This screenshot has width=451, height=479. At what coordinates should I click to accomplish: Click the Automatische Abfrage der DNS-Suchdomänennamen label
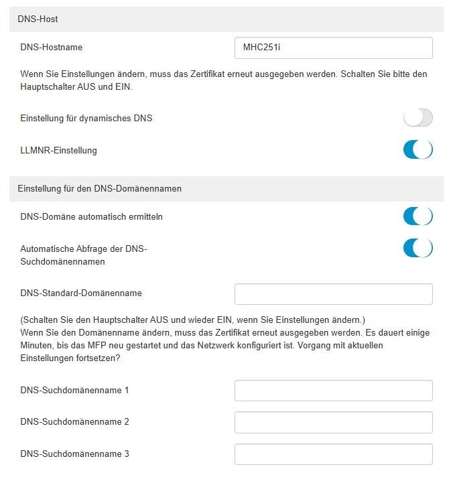click(84, 255)
